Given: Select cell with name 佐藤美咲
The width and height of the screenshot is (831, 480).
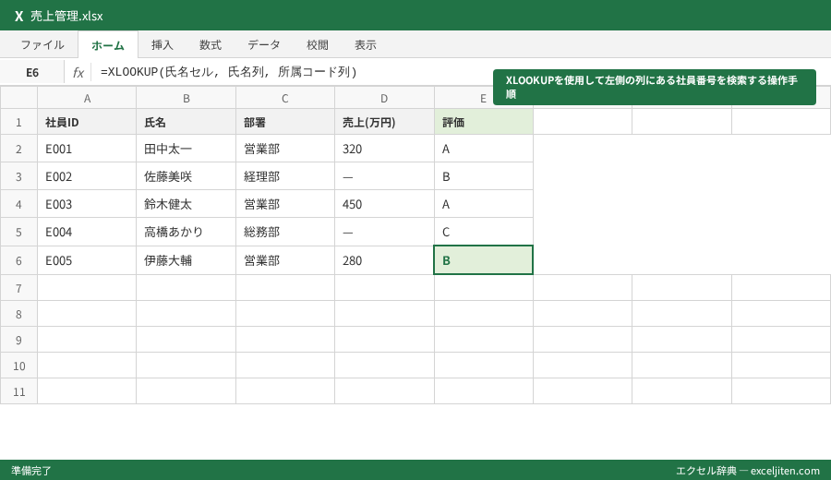Looking at the screenshot, I should tap(186, 176).
